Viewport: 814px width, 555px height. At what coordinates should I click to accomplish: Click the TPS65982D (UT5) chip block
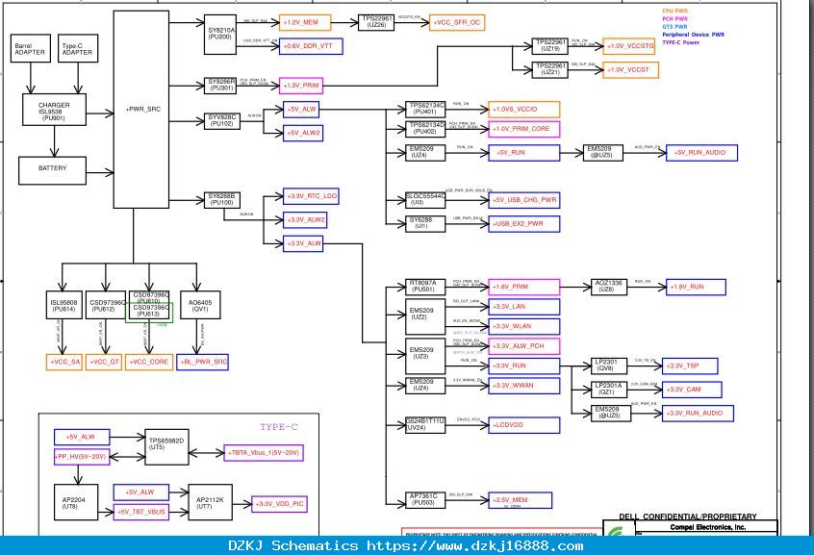(x=166, y=447)
